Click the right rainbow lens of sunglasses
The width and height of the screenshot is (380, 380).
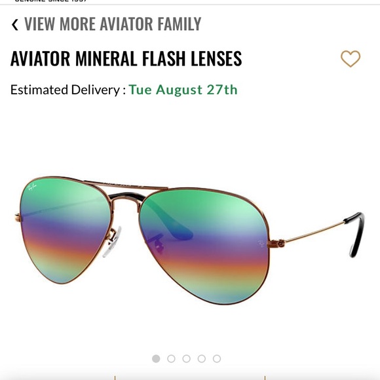[x=205, y=246]
